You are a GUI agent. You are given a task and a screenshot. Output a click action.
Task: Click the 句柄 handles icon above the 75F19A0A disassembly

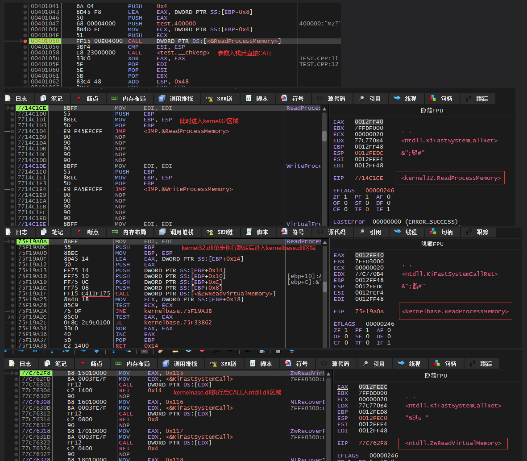click(x=433, y=232)
